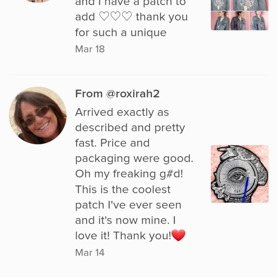This screenshot has height=277, width=277.
Task: Tap the 'This is the coolest' text line
Action: click(123, 190)
